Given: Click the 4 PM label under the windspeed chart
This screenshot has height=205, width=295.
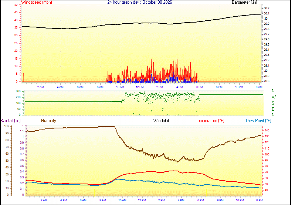Looking at the screenshot, I should click(x=180, y=87).
